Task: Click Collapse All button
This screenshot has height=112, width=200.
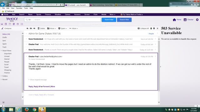Action: (x=143, y=28)
